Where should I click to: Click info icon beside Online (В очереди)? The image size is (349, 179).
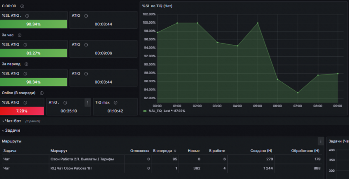pos(42,93)
